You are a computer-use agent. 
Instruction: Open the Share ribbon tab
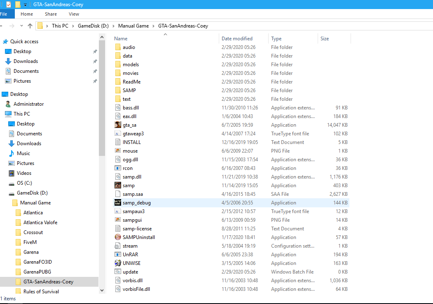51,14
